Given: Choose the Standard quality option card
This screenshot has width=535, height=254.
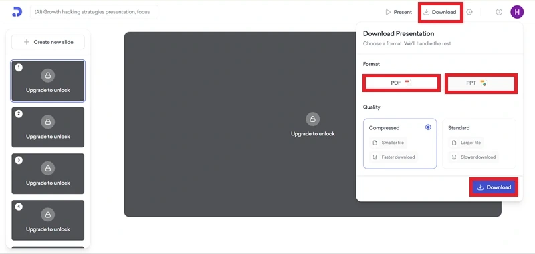Looking at the screenshot, I should 479,143.
